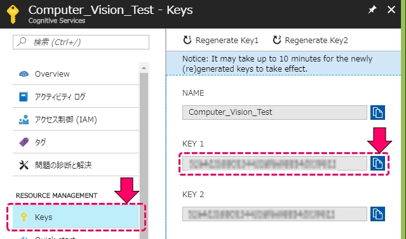This screenshot has width=406, height=239.
Task: Select 問題の診断と解決 in the sidebar
Action: coord(76,165)
